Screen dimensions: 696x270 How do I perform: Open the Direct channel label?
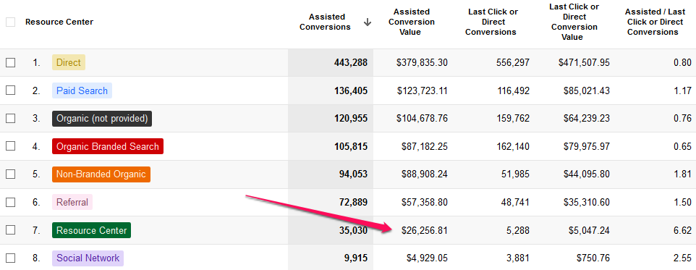tap(68, 63)
